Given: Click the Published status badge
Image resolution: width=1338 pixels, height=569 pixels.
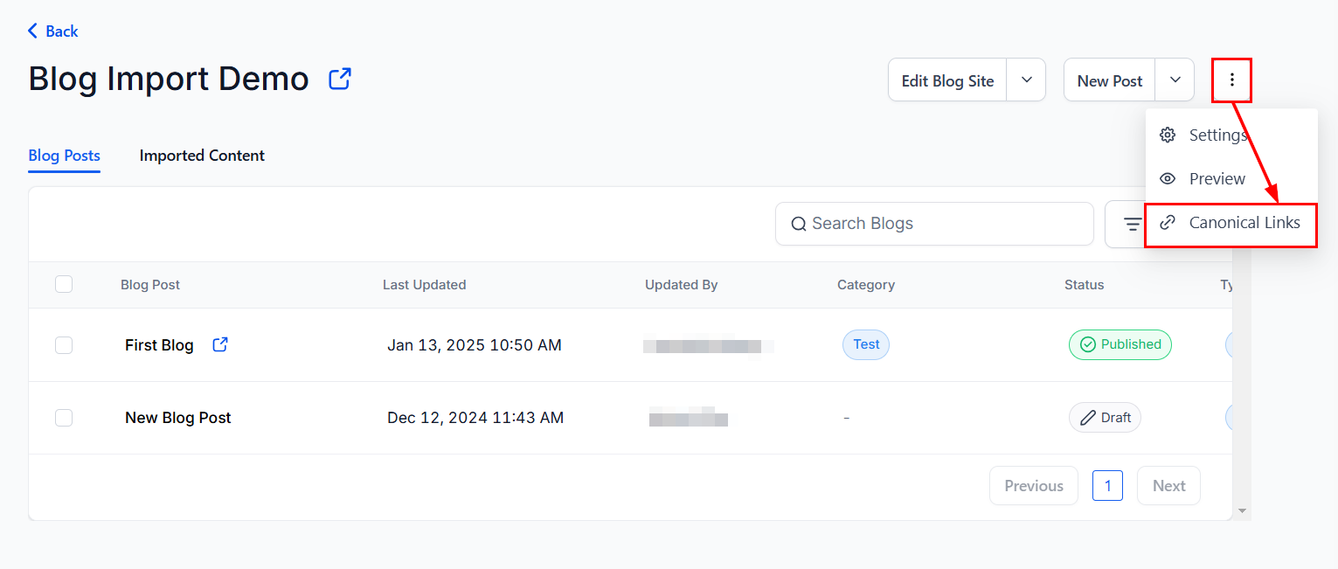Looking at the screenshot, I should (x=1120, y=344).
